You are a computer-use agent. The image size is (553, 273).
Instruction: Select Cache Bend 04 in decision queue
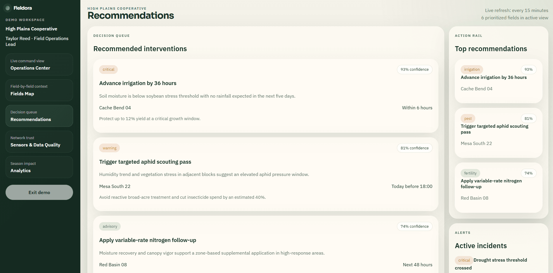[115, 108]
